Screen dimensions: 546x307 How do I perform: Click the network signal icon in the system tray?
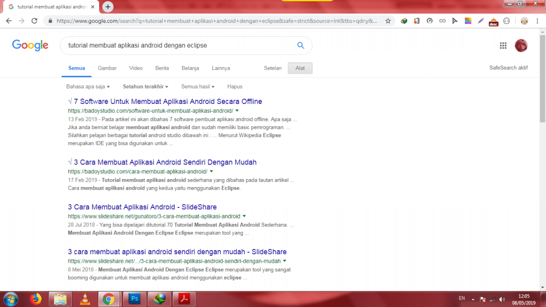[492, 300]
